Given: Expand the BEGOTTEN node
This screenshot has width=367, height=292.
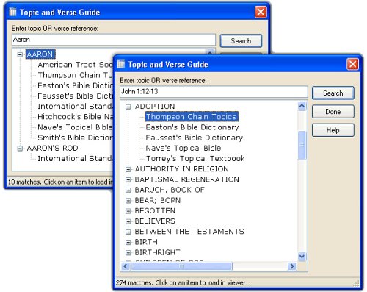Looking at the screenshot, I should click(x=128, y=211).
